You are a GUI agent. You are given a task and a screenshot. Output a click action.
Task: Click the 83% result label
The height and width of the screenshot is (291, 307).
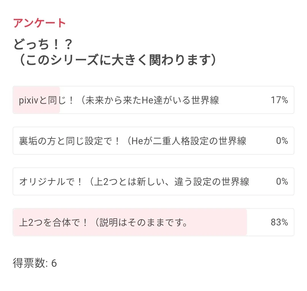(279, 222)
